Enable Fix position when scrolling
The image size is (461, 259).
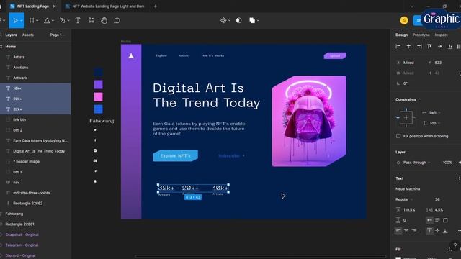click(x=398, y=136)
